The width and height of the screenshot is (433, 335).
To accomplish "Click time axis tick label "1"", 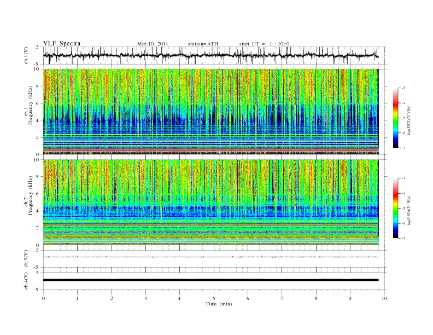I will point(78,298).
